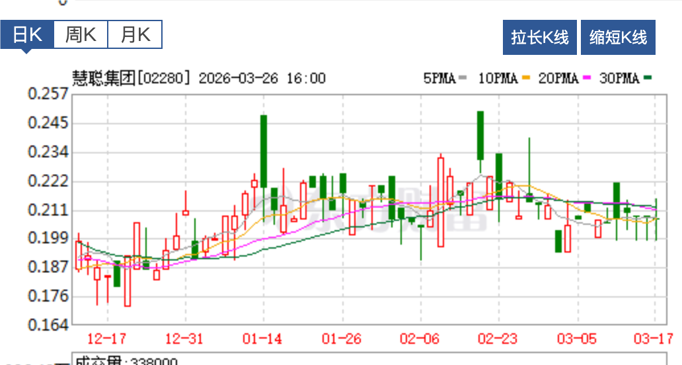This screenshot has width=682, height=365.
Task: Click the 03-17 date axis label
Action: point(654,339)
